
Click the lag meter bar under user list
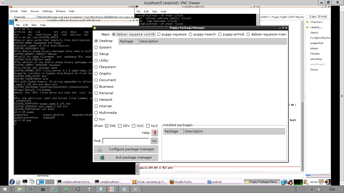point(318,175)
